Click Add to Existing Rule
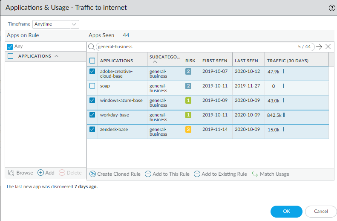337x221 pixels. point(220,174)
